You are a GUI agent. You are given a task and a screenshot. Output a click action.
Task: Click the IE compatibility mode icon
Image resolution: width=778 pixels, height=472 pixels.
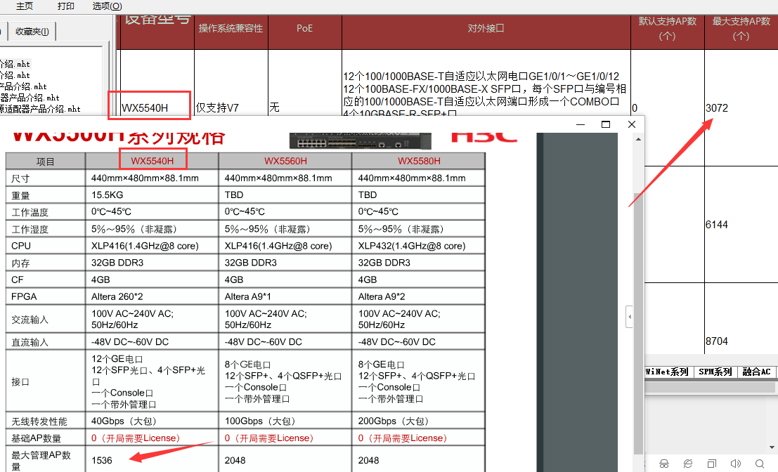(688, 464)
